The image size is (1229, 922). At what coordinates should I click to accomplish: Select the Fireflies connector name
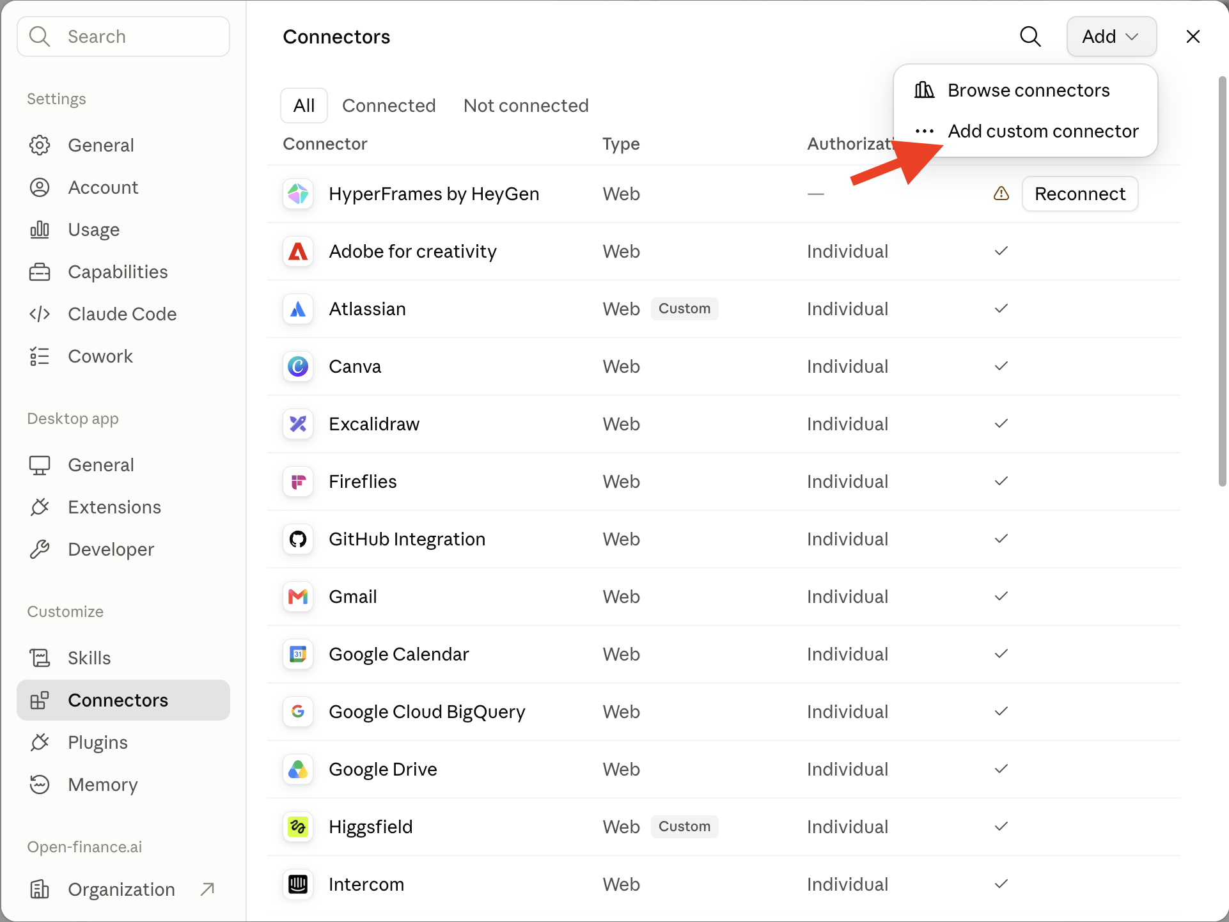pyautogui.click(x=363, y=481)
